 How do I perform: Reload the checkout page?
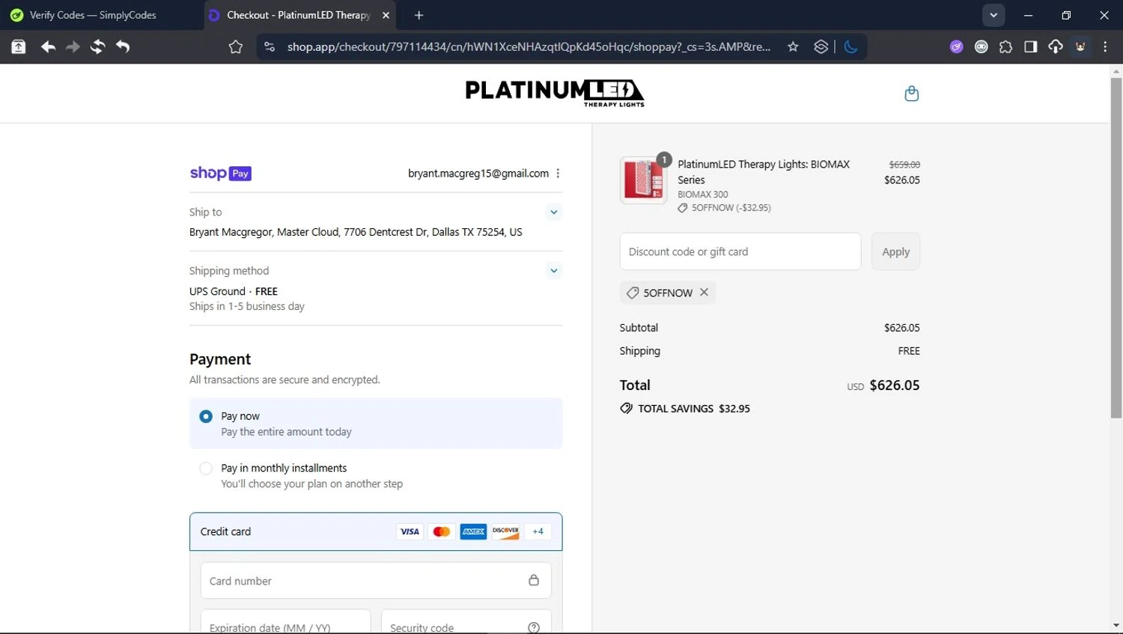97,46
